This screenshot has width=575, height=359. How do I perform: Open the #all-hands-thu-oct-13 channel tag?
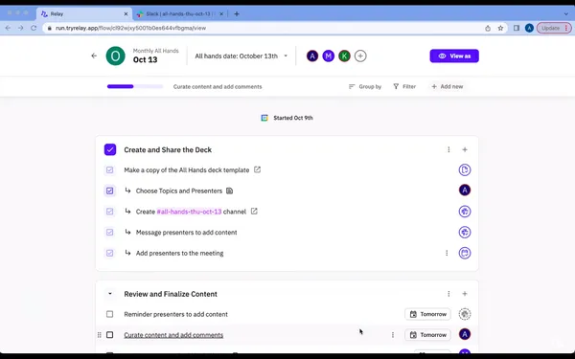click(189, 212)
